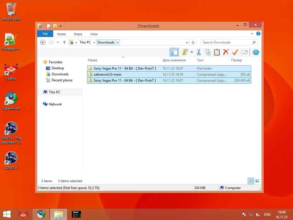Click the red X Delete toolbar icon

[226, 52]
